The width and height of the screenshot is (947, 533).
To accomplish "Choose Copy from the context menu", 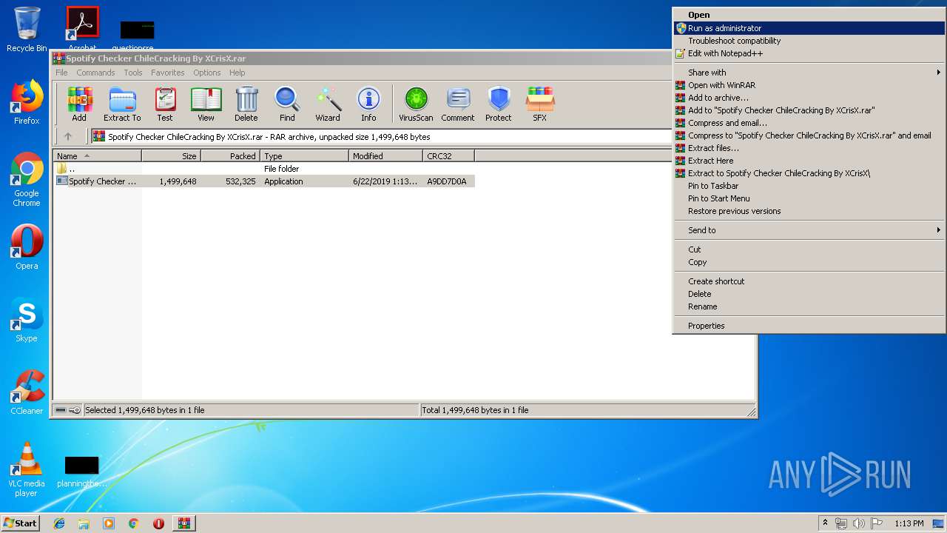I will 809,262.
